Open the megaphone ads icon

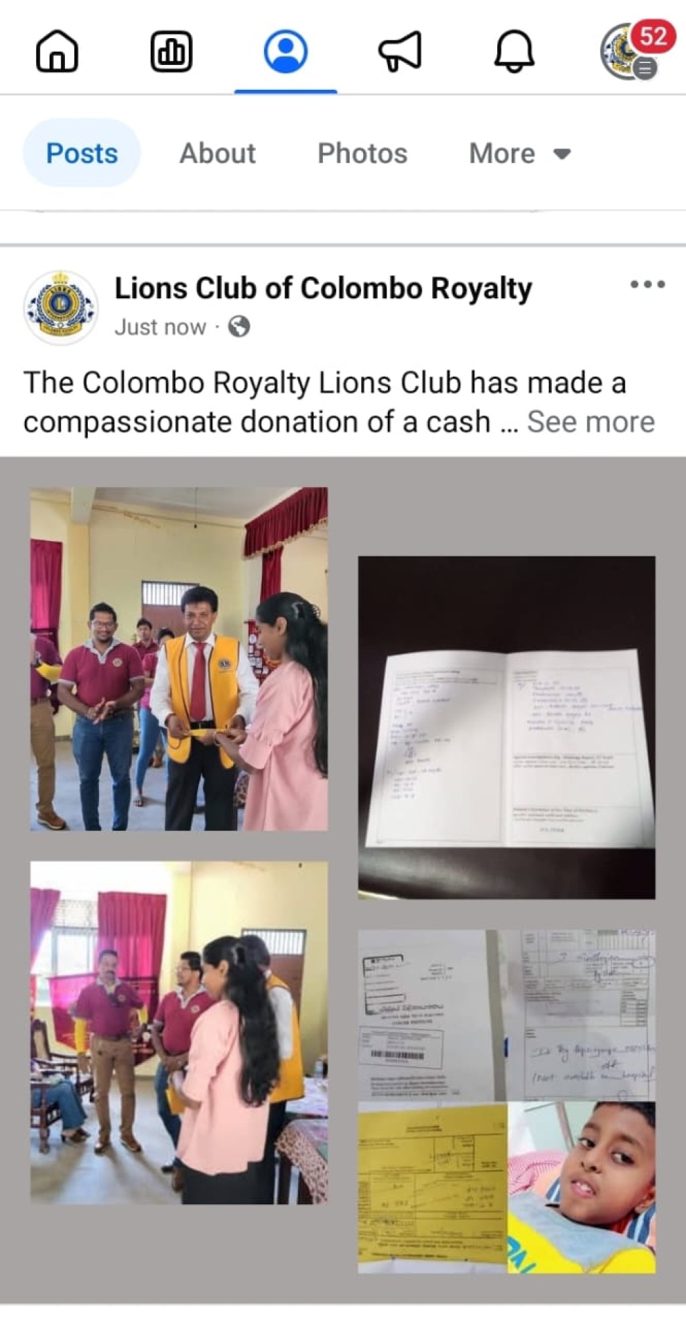(400, 52)
